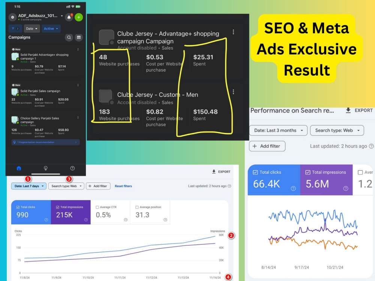
Task: Open help question mark tab in bottom bar
Action: pyautogui.click(x=72, y=168)
